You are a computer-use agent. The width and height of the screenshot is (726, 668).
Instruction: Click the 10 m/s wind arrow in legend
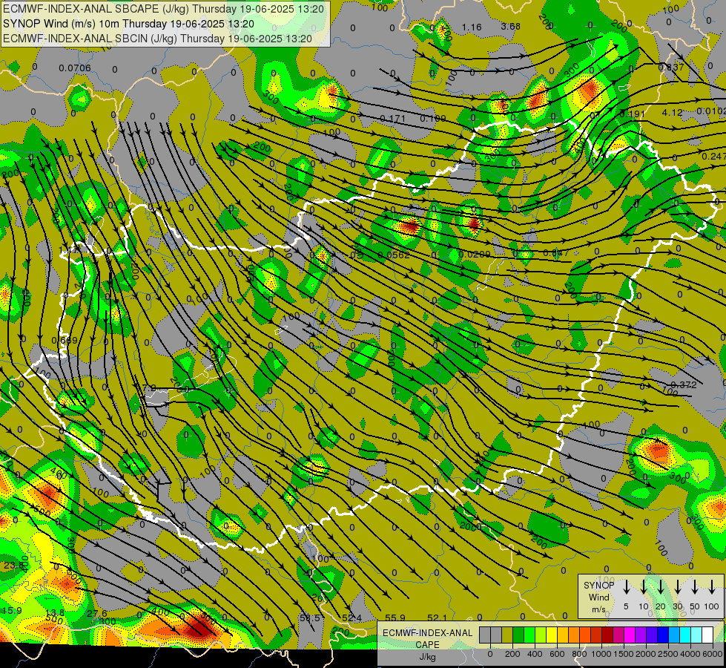pos(643,587)
